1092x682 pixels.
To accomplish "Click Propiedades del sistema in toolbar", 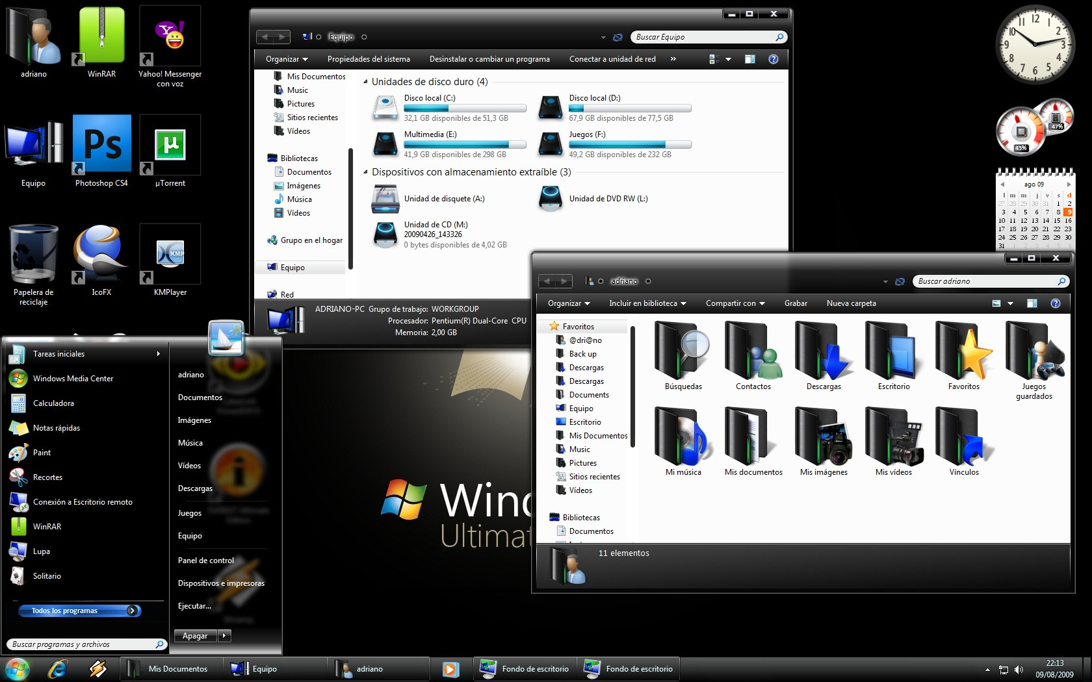I will pos(369,59).
